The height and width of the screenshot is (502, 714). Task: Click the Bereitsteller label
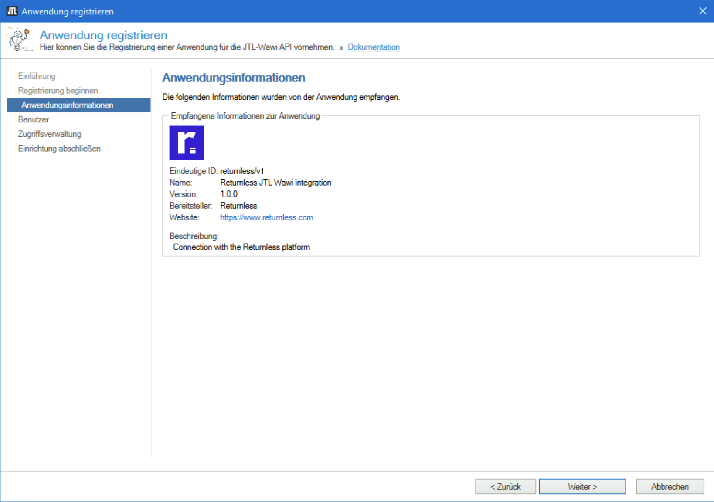pos(191,206)
